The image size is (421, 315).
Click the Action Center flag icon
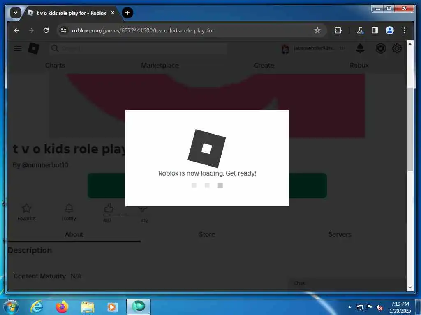pos(370,307)
